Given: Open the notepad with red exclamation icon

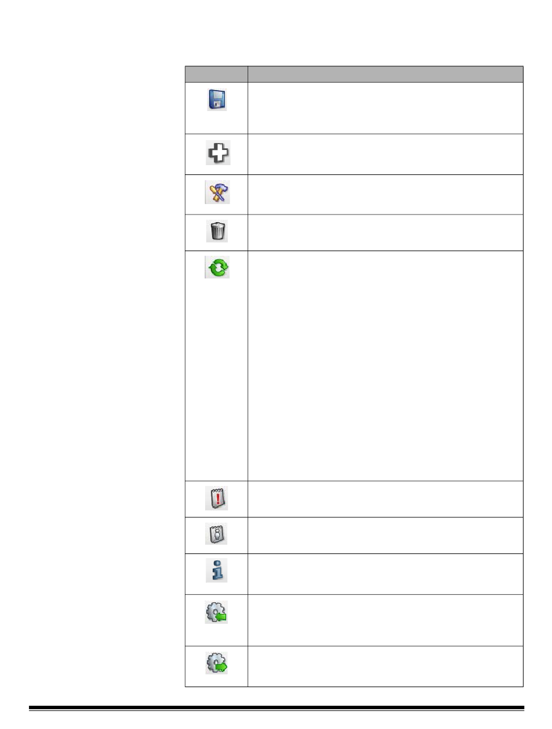Looking at the screenshot, I should click(217, 498).
